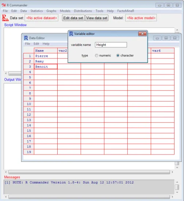Open the Edit menu in R Commander

coord(14,11)
